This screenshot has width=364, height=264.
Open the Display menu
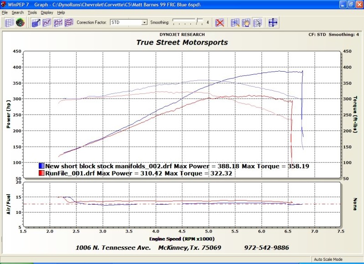coord(47,13)
